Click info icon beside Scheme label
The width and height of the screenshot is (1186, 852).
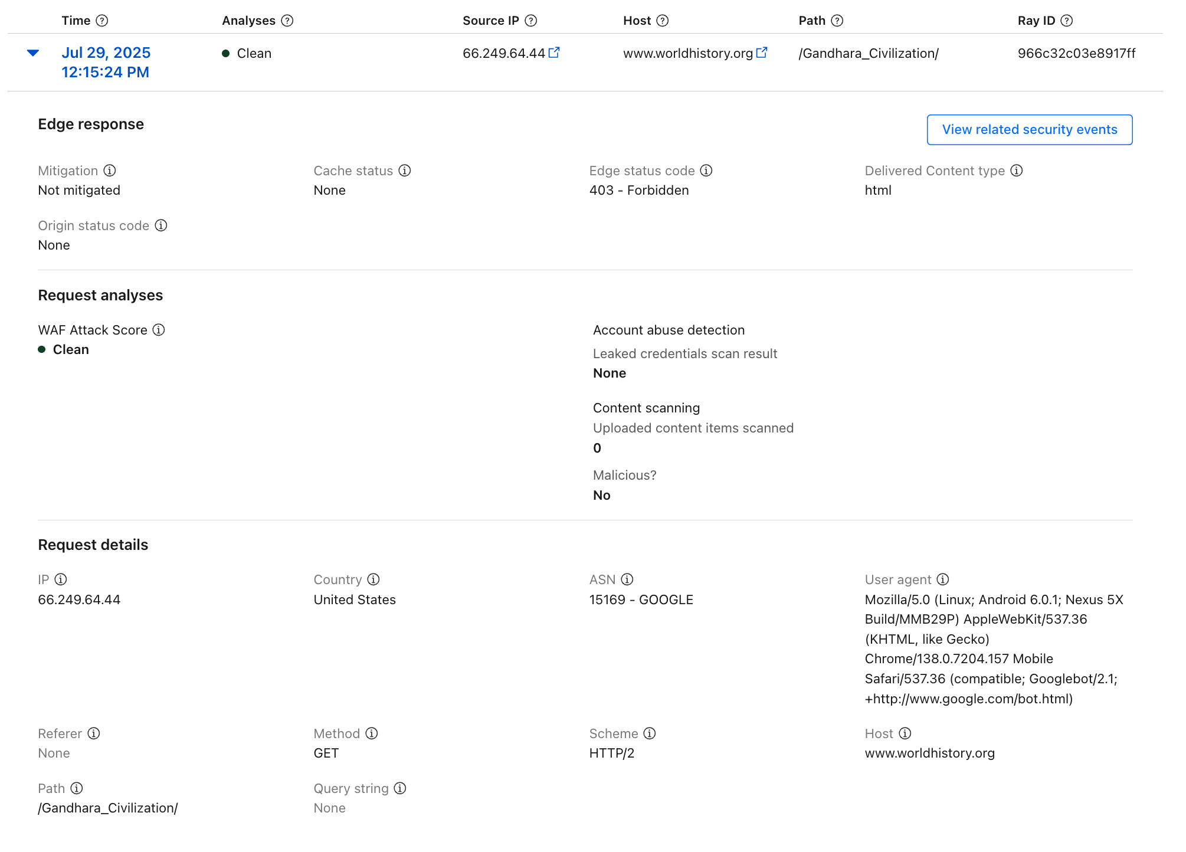point(650,733)
